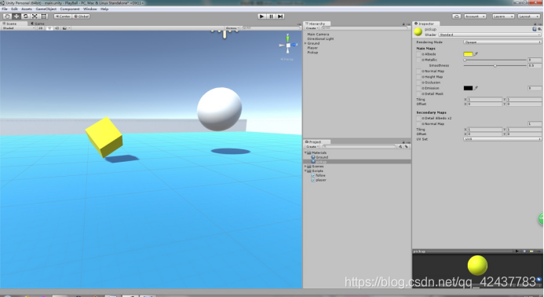Click the Play button
The image size is (544, 297).
click(x=262, y=16)
